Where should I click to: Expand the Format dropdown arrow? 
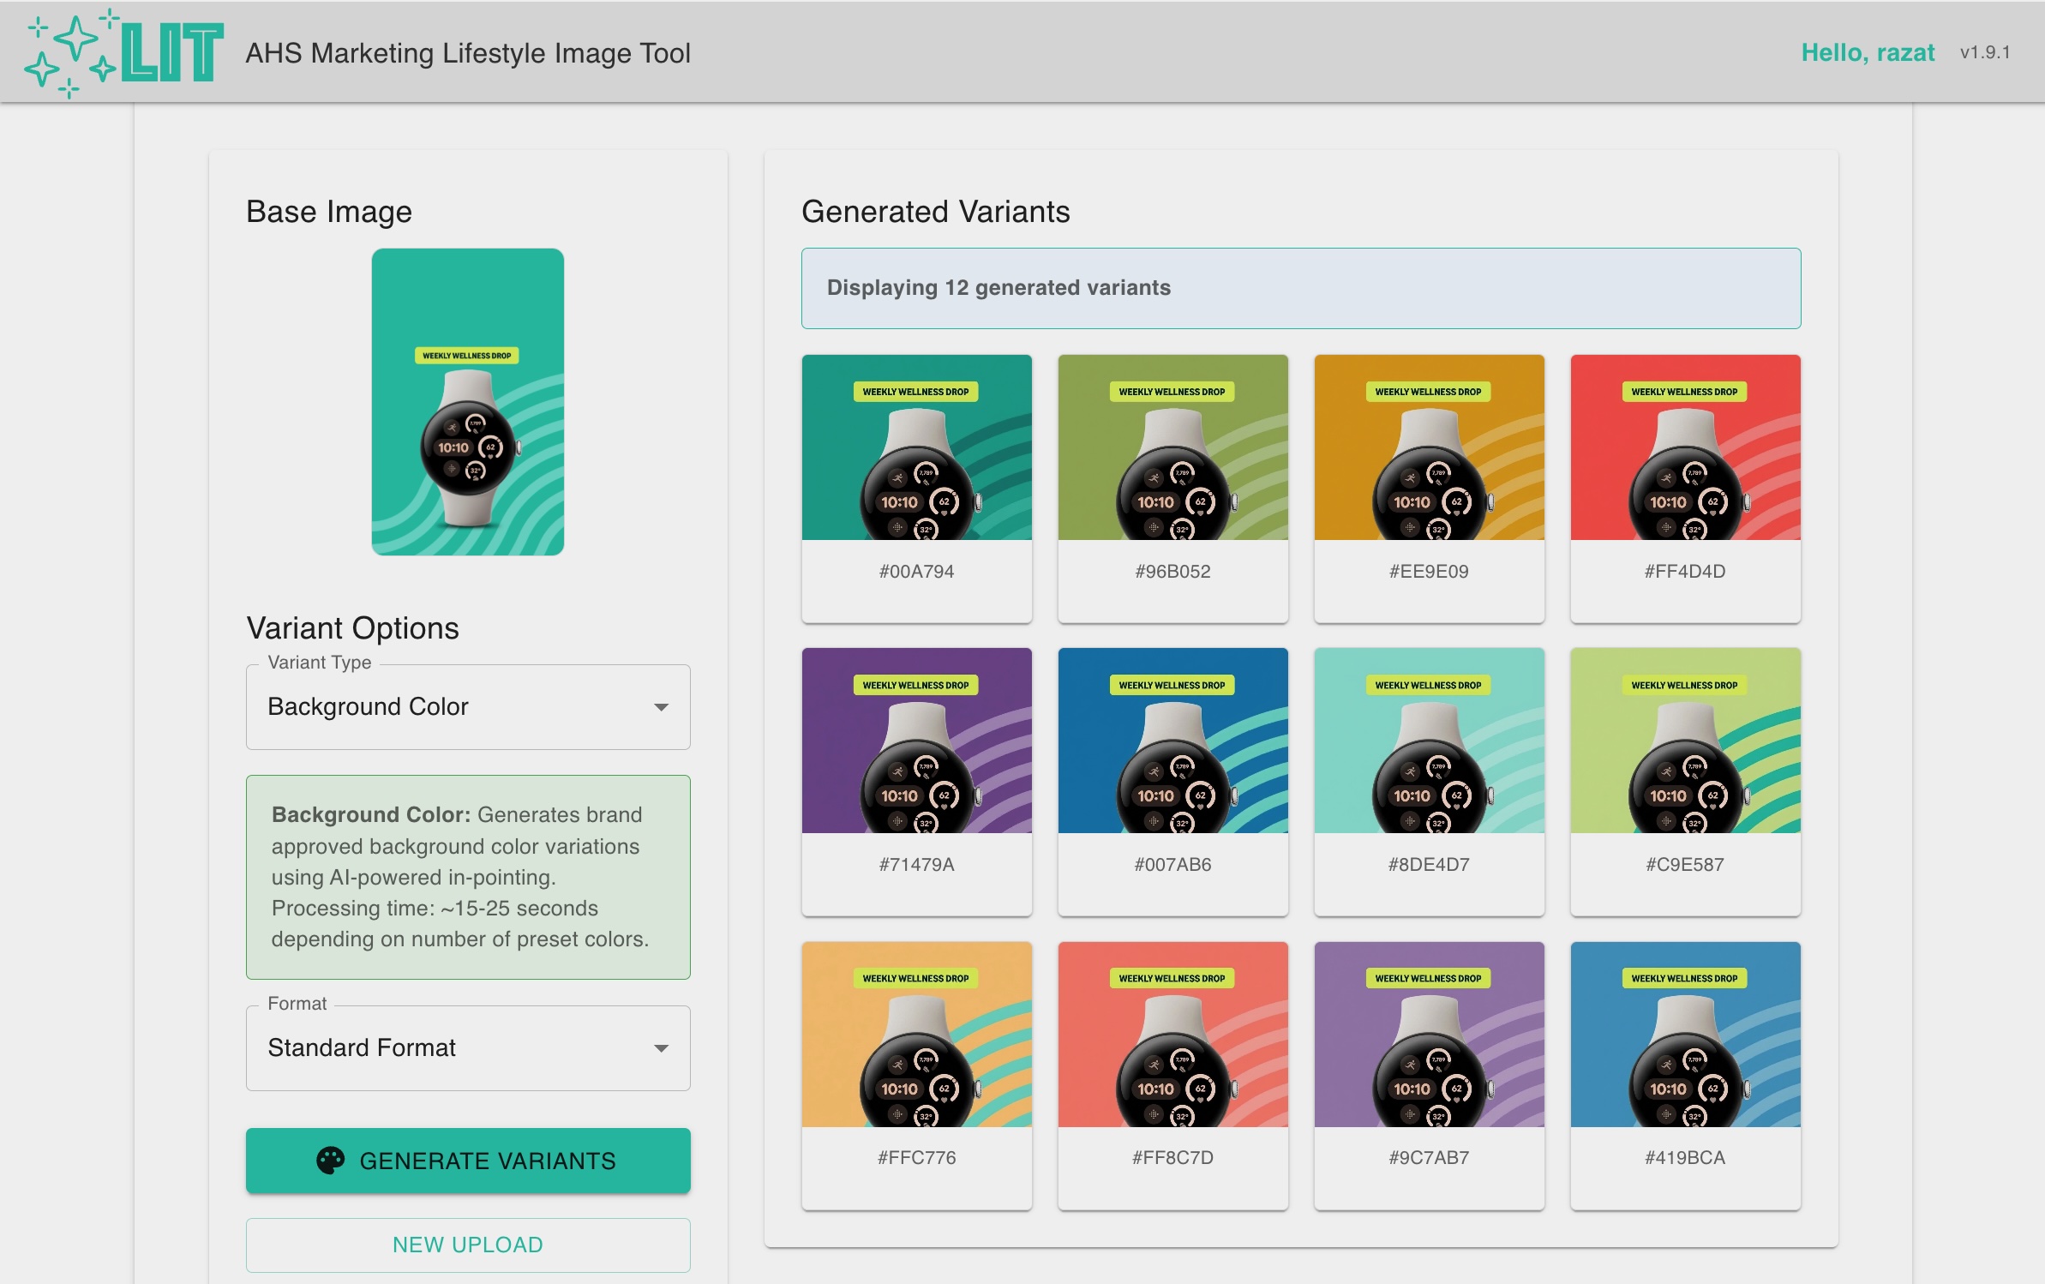tap(661, 1048)
